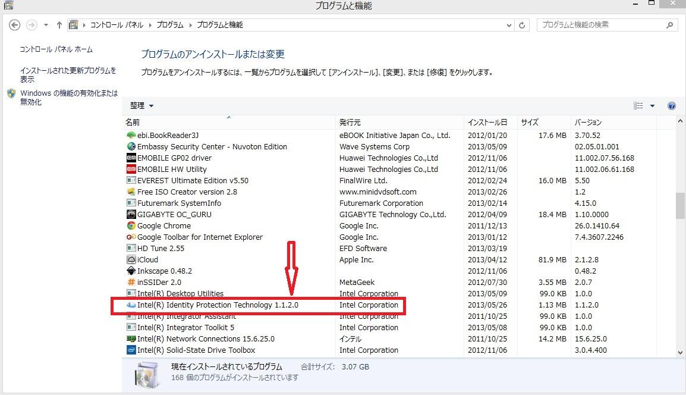This screenshot has width=686, height=395.
Task: Click the Embassy Security Center icon
Action: click(x=131, y=147)
